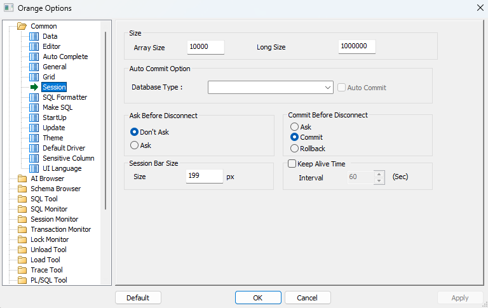Viewport: 488px width, 308px height.
Task: Click the Update page icon
Action: click(34, 128)
